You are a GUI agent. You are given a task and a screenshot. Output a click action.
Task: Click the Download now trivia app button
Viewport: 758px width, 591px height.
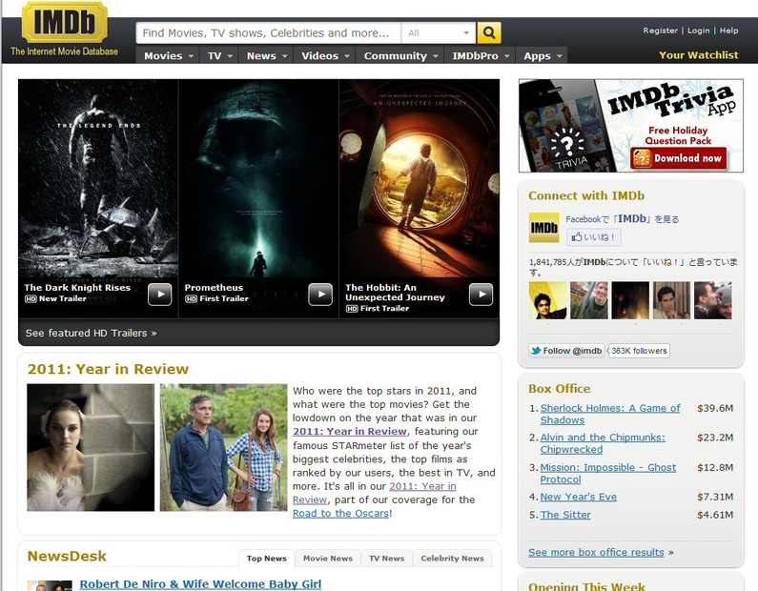pos(679,158)
